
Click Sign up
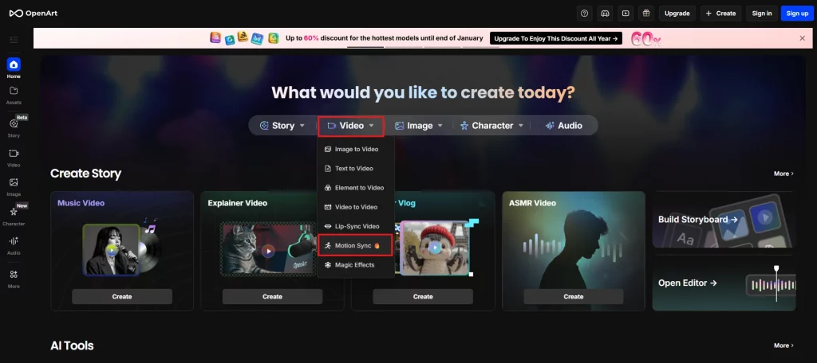(797, 14)
